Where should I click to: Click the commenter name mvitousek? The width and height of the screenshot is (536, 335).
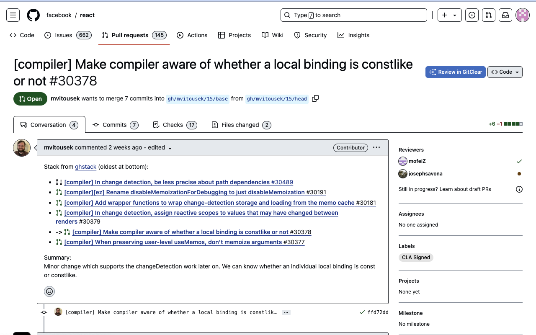(59, 148)
